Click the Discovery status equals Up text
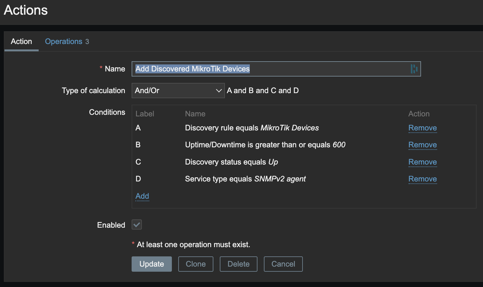 coord(231,162)
